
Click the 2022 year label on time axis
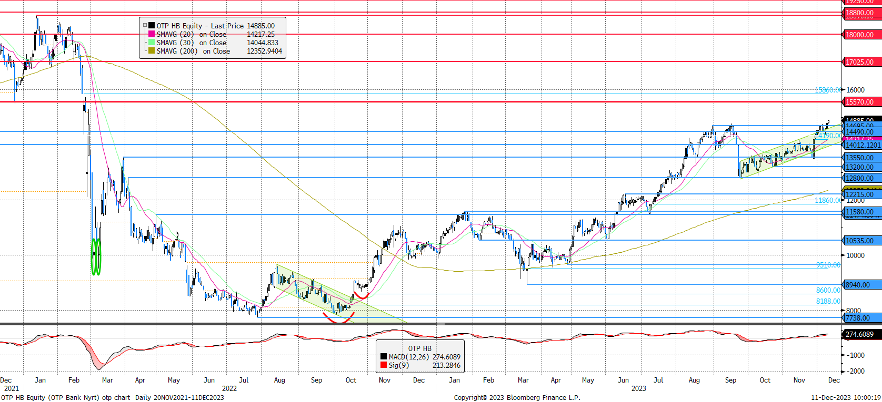(x=229, y=388)
